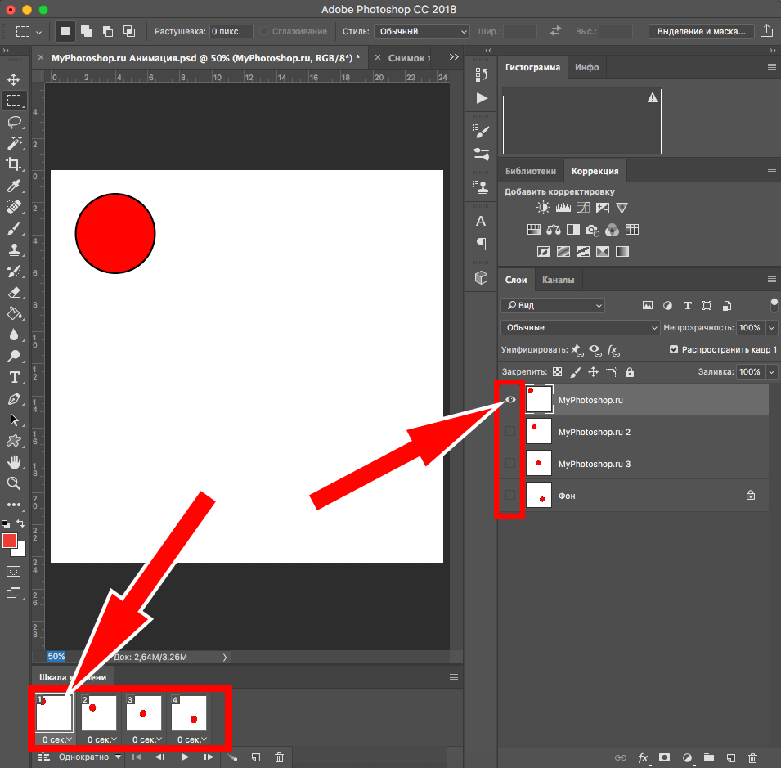Uncheck the Распространить кадр 1 checkbox

click(673, 349)
